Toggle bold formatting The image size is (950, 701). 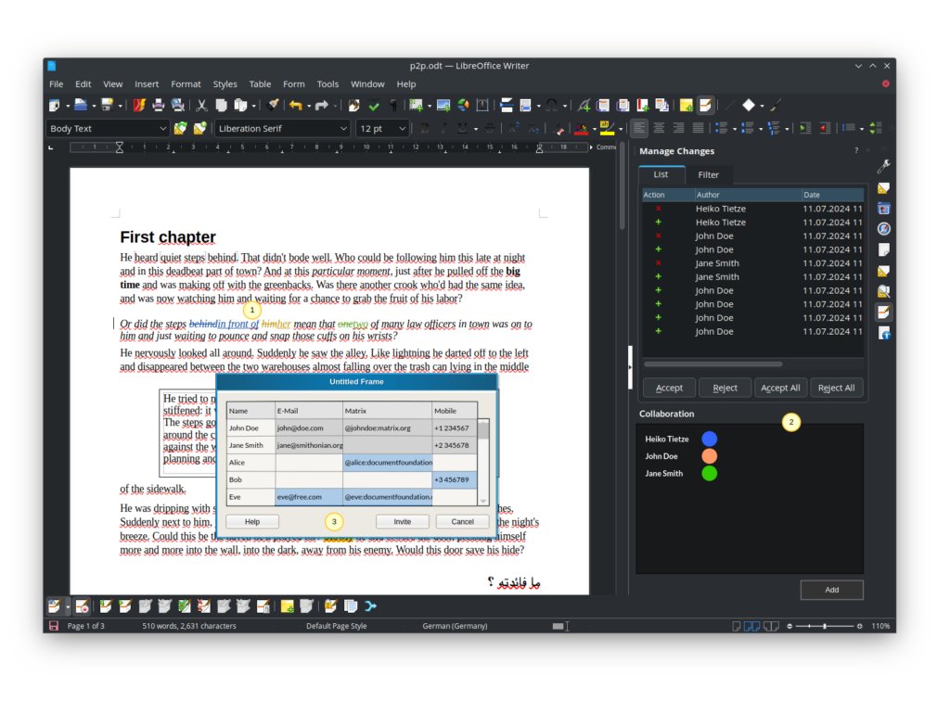(x=423, y=128)
